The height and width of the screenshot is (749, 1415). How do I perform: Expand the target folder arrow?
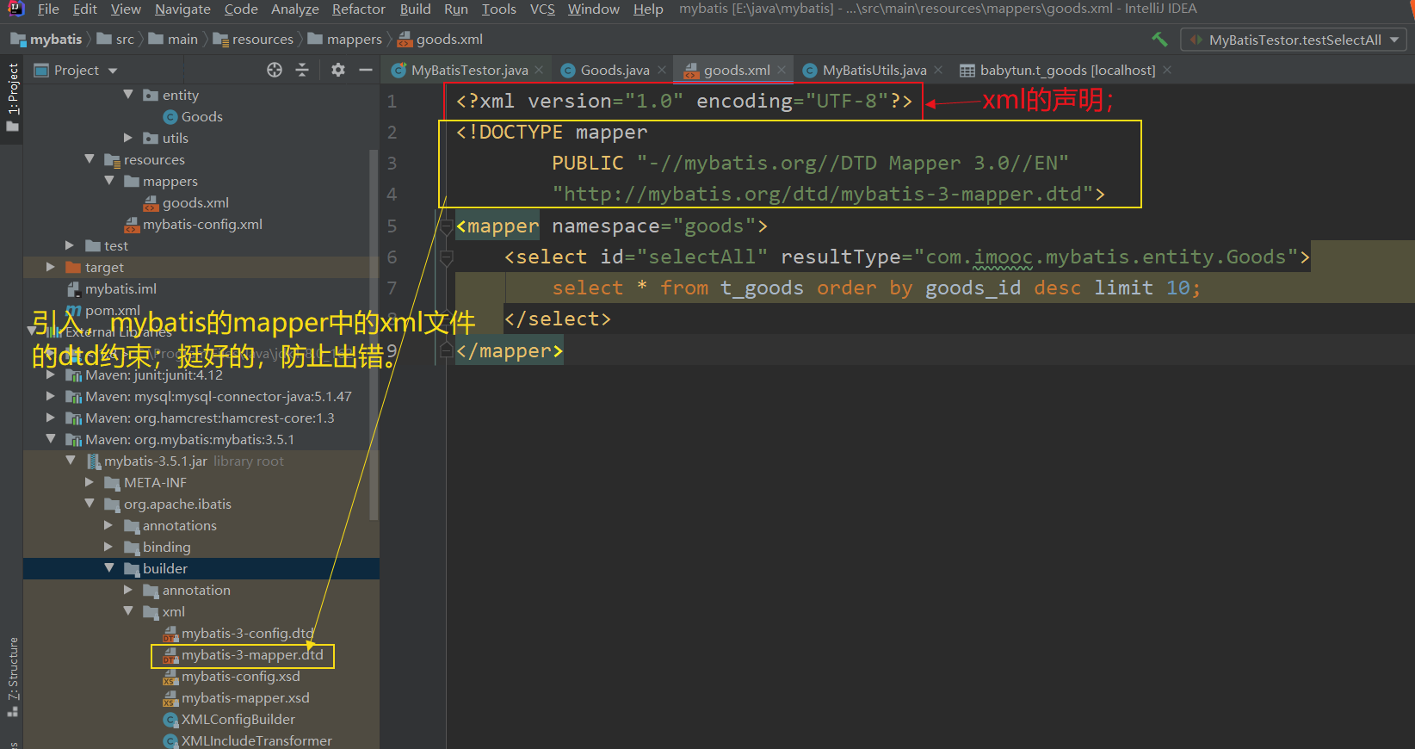pyautogui.click(x=51, y=267)
